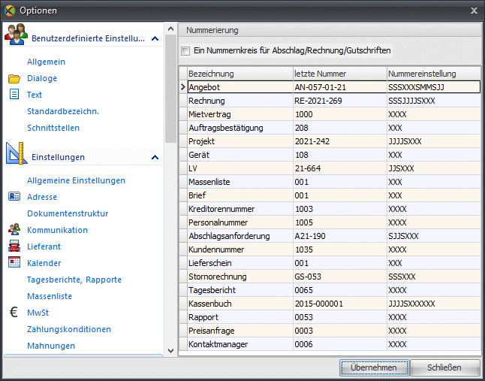Click the address card icon next to Adresse
Image resolution: width=485 pixels, height=381 pixels.
(14, 197)
